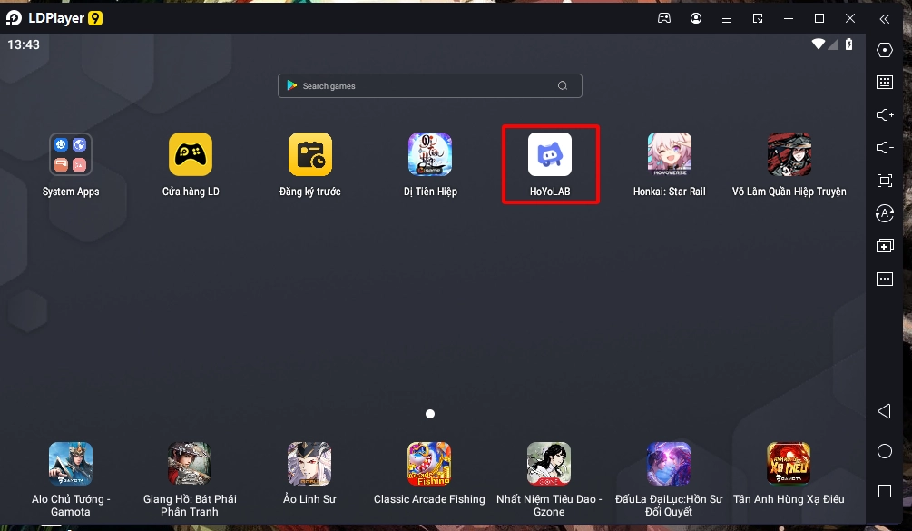Launch Dị Tiên Hiệp game

430,154
